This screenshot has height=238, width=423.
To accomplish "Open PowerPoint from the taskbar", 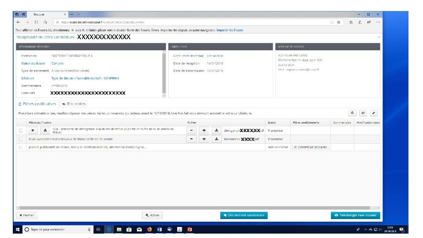I will (x=189, y=229).
